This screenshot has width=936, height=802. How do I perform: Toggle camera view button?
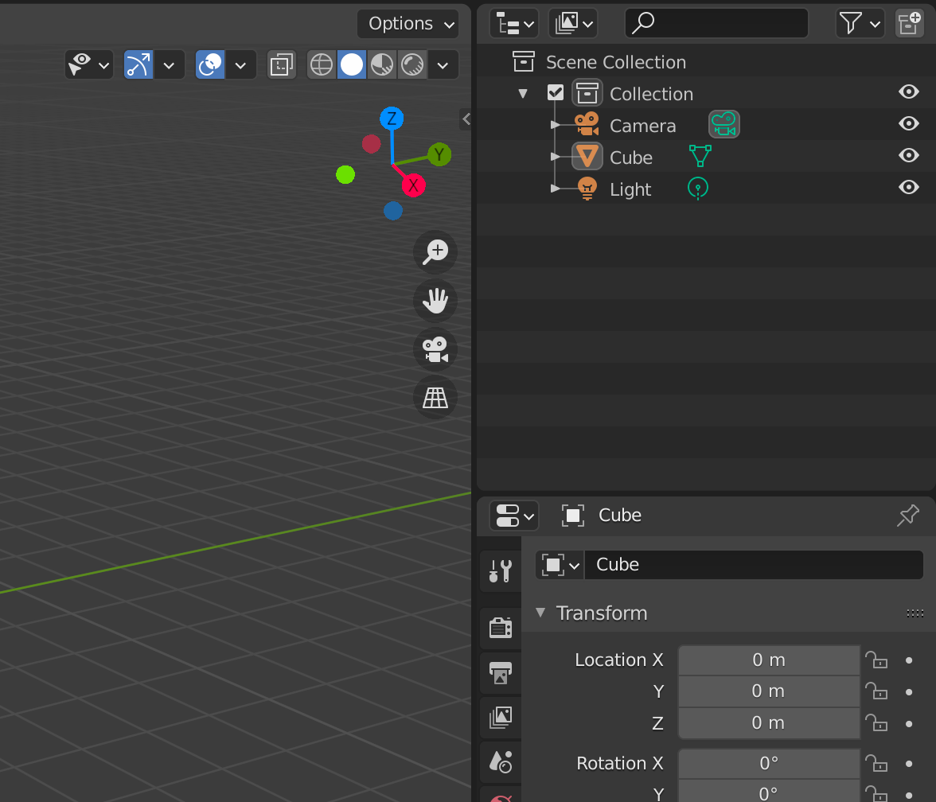click(x=435, y=349)
